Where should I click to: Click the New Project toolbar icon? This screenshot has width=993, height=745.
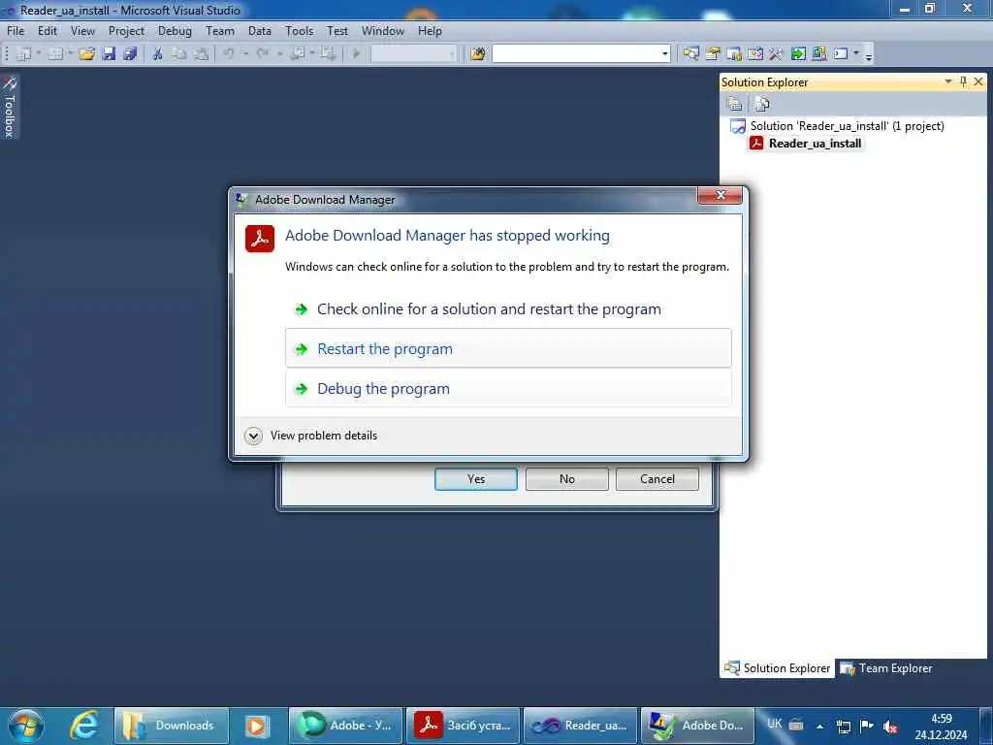23,54
